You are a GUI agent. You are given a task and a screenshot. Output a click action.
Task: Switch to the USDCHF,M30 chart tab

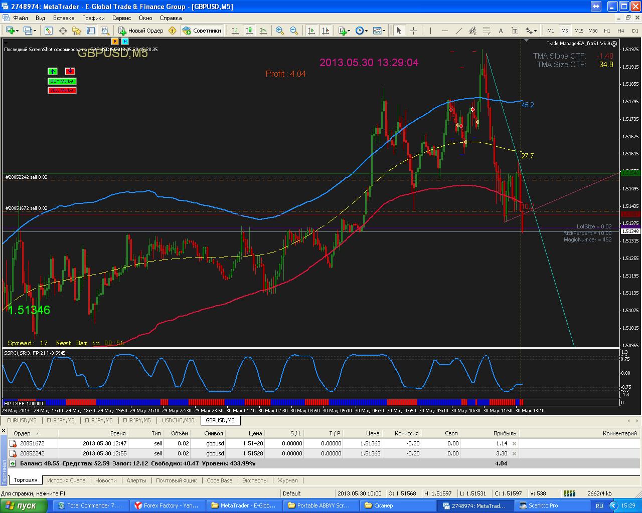click(x=178, y=420)
